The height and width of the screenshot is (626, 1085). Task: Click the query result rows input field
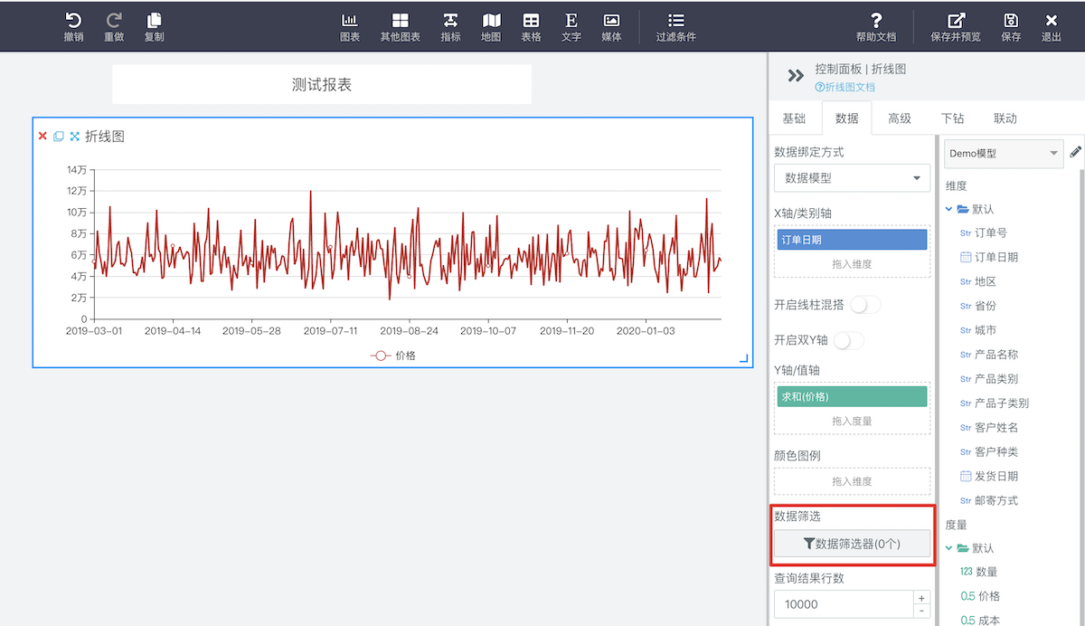pyautogui.click(x=844, y=604)
